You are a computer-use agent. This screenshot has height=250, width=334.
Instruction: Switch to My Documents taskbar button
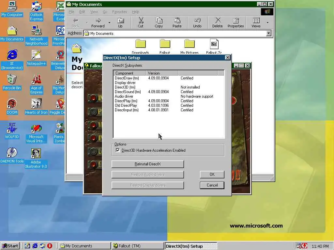point(84,246)
